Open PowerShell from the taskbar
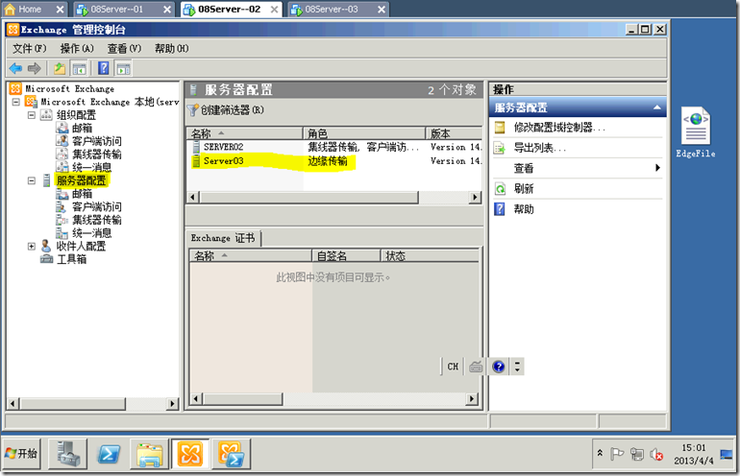 pyautogui.click(x=109, y=453)
